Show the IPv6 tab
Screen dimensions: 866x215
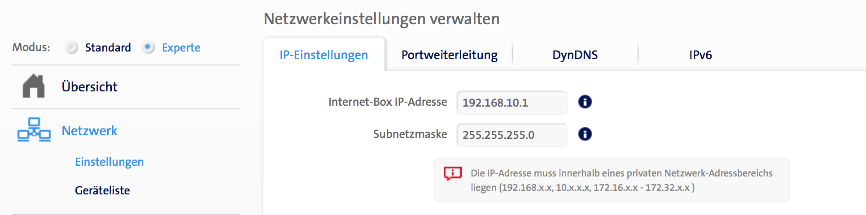click(x=700, y=55)
